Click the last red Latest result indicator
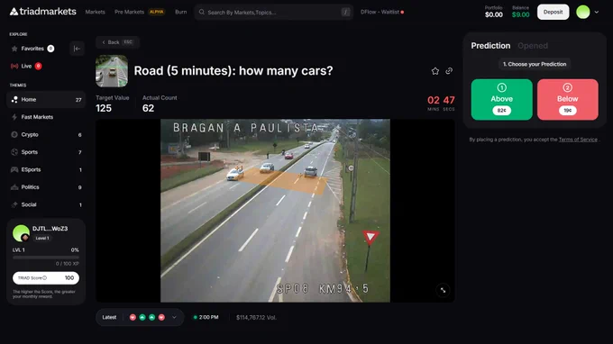613x344 pixels. click(161, 318)
